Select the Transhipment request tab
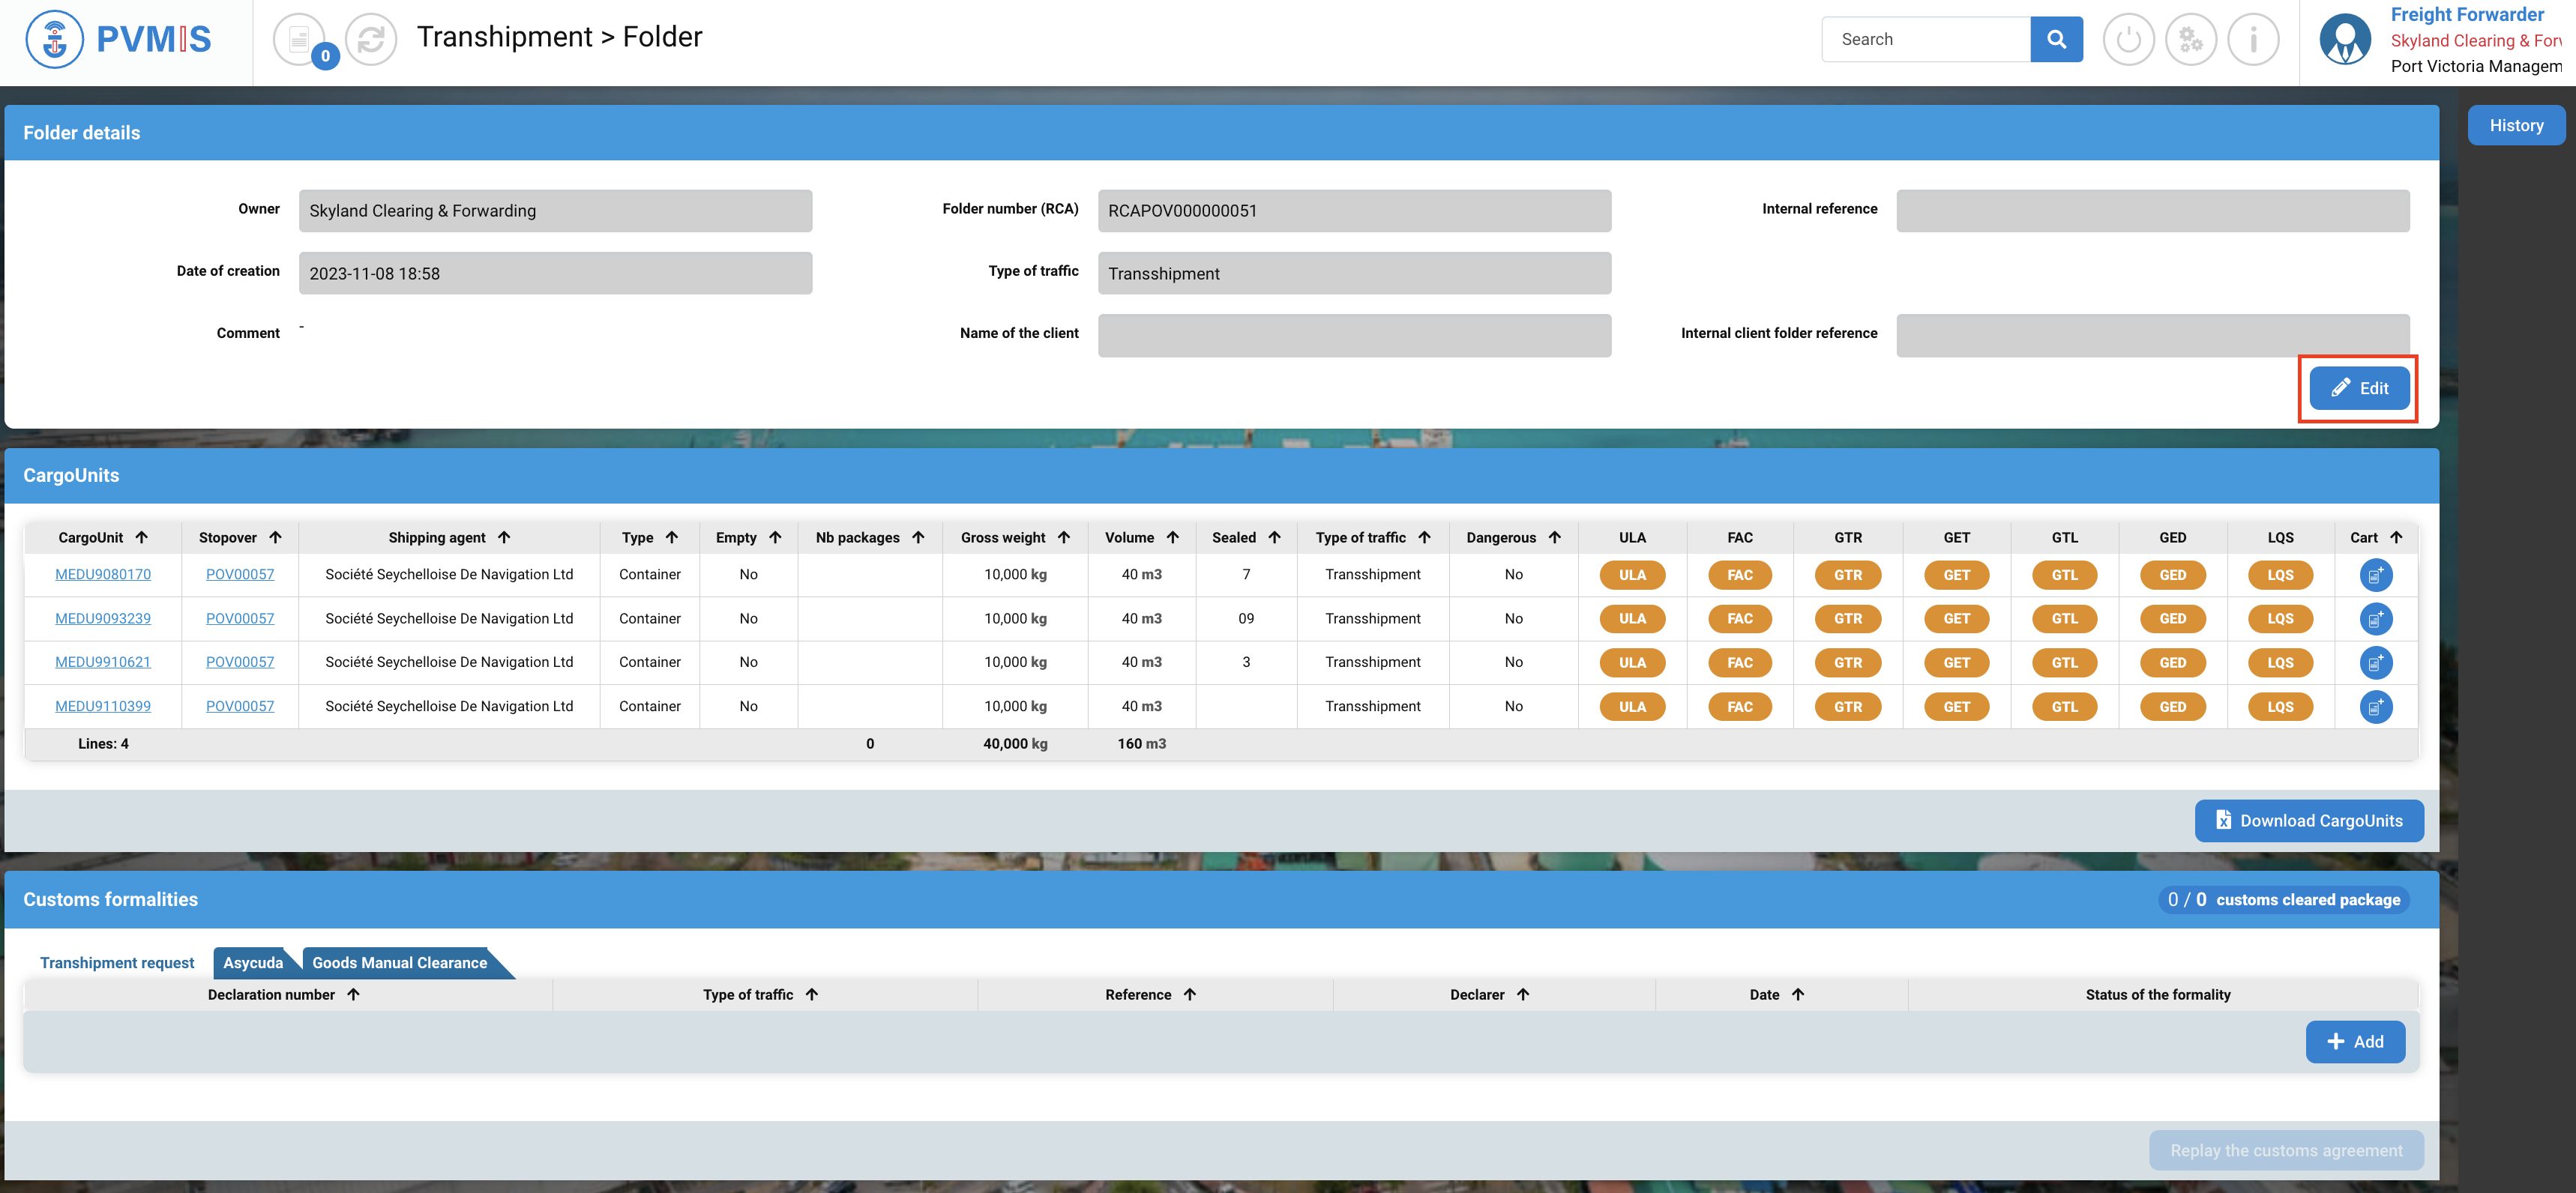The image size is (2576, 1193). 117,962
